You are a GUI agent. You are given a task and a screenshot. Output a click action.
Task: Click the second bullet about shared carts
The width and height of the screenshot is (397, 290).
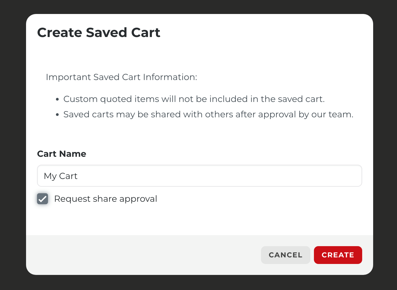(x=208, y=114)
